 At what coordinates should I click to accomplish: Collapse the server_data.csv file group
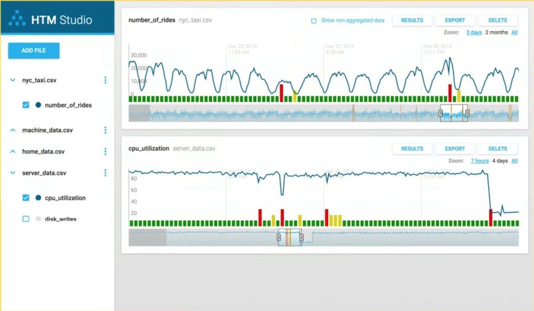[12, 173]
